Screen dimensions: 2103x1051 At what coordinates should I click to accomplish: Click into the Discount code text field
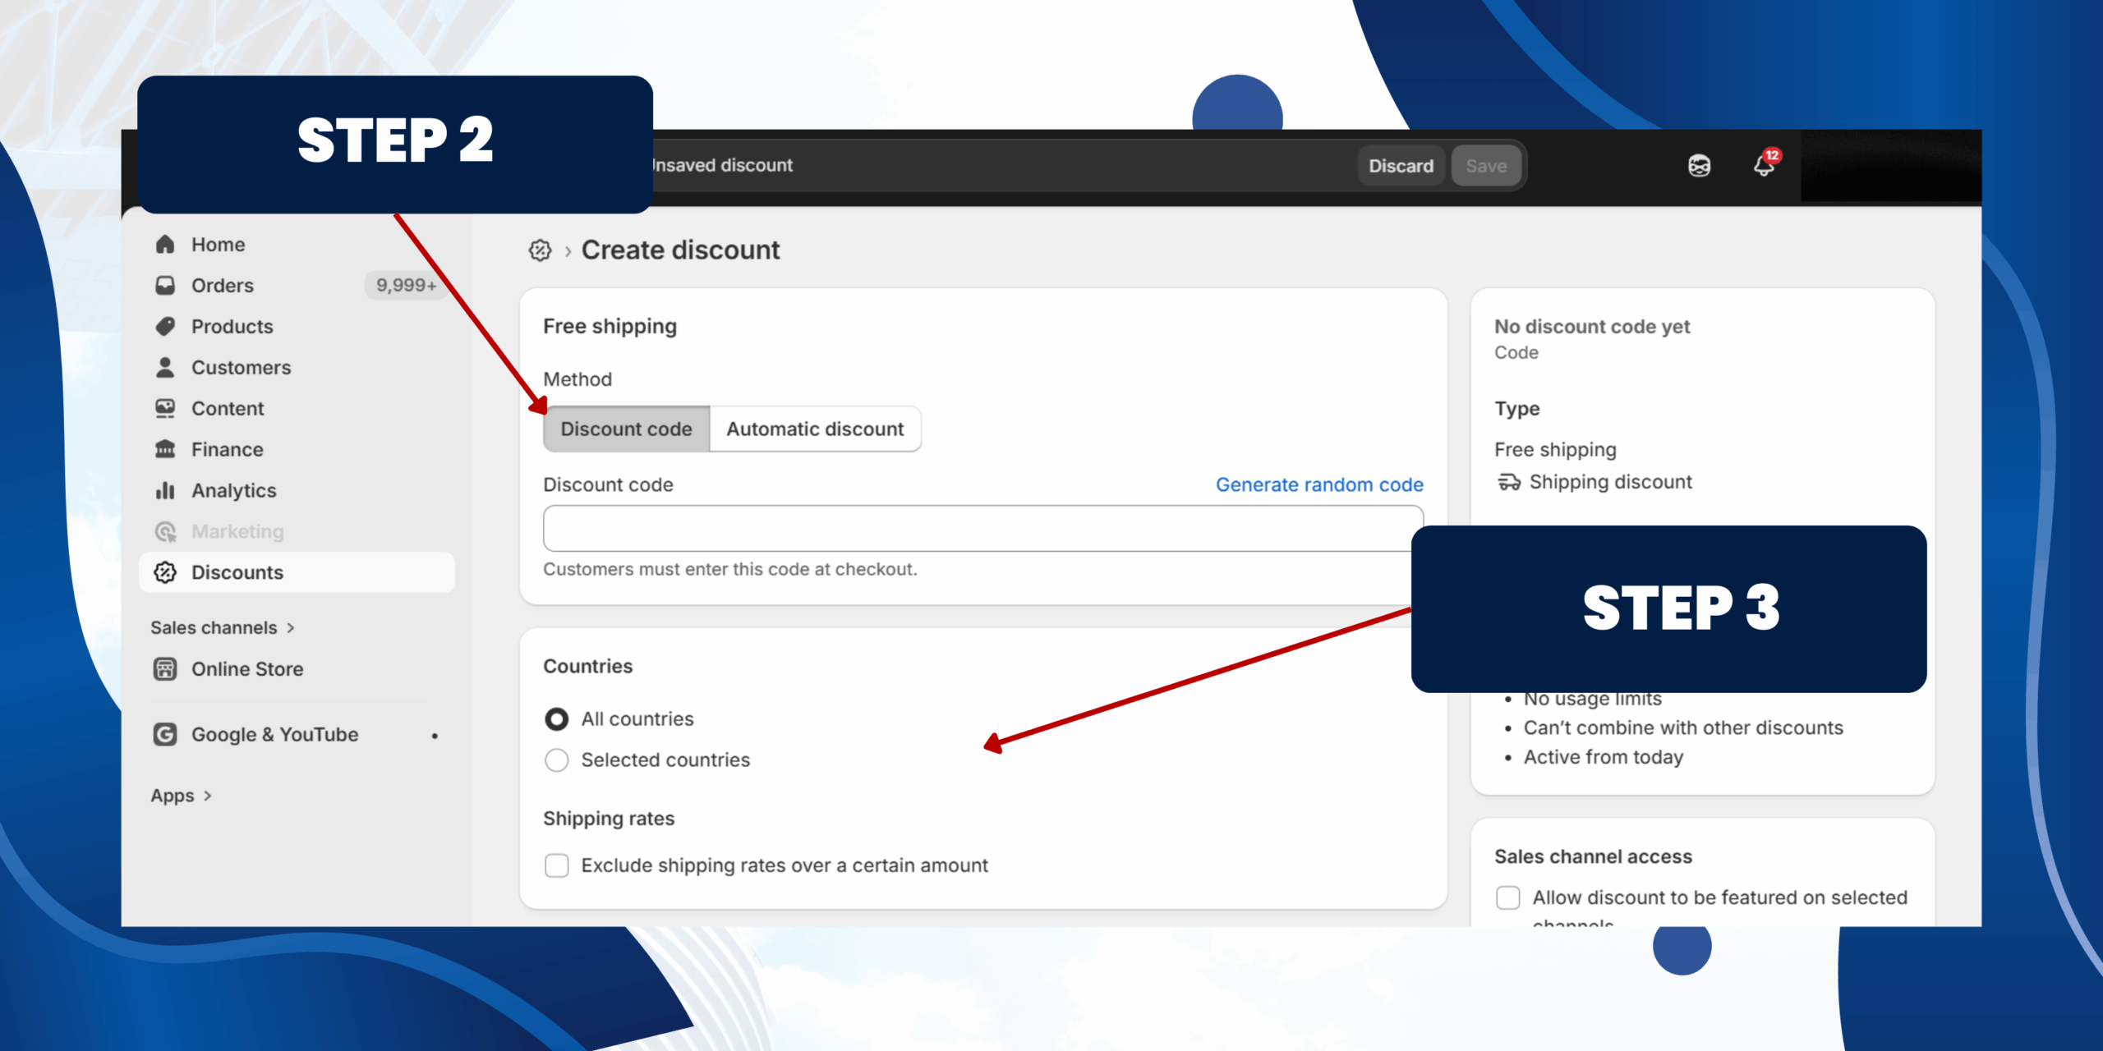pos(982,529)
